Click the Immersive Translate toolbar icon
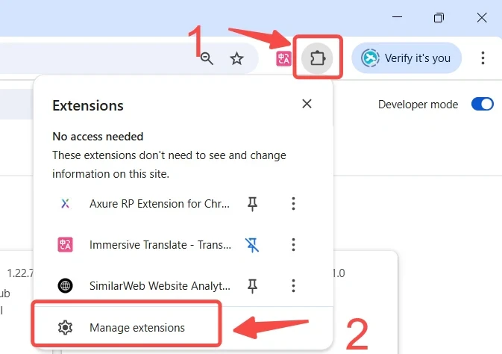This screenshot has height=354, width=502. [283, 58]
